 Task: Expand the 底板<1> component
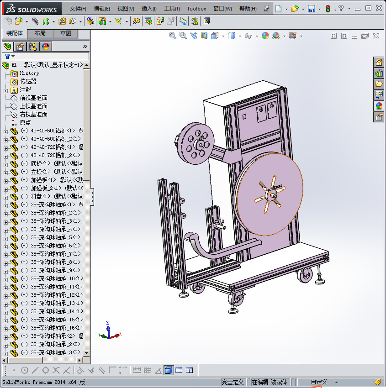tap(5, 165)
